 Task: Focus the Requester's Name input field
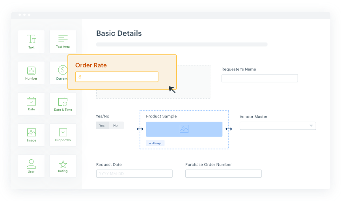260,78
